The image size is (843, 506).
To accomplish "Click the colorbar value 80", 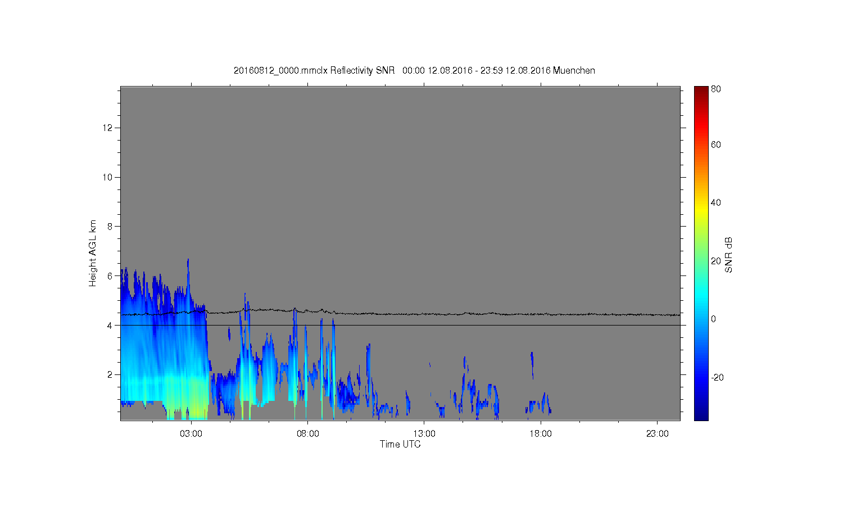I will [x=716, y=89].
